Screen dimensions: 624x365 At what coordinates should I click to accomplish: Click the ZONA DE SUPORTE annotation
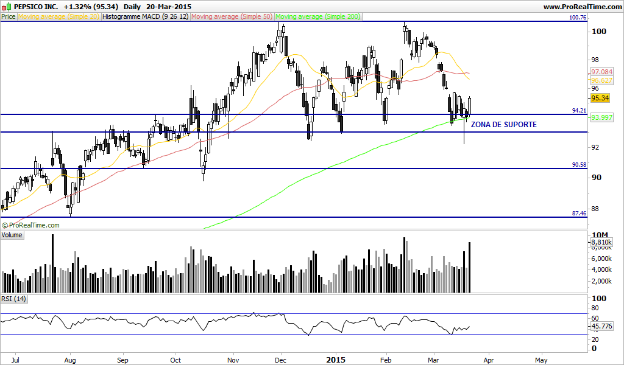pos(504,124)
